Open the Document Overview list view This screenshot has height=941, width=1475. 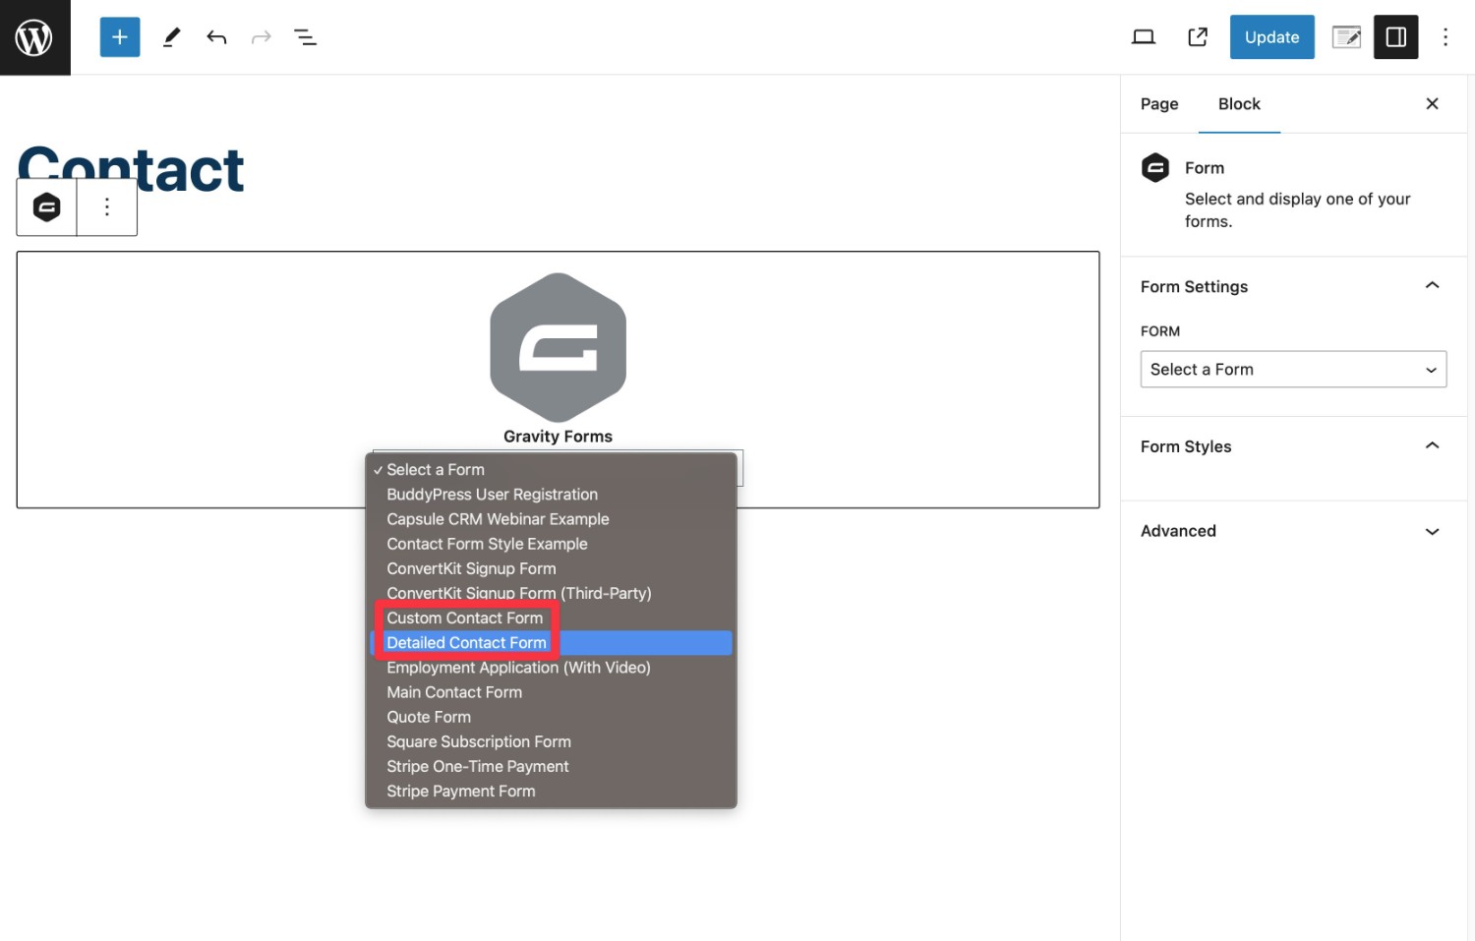click(305, 37)
